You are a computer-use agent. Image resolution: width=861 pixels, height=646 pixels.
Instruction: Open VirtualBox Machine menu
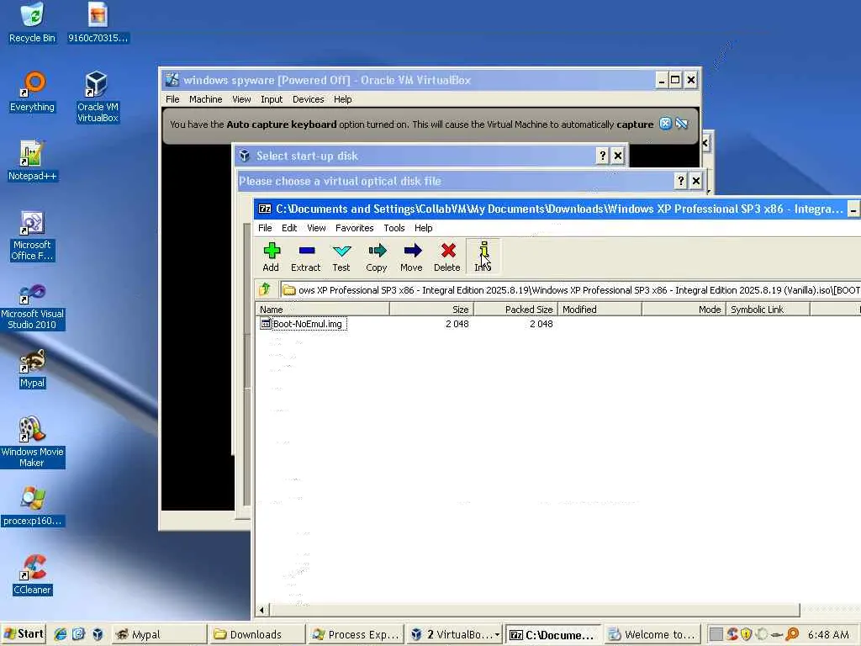[205, 99]
